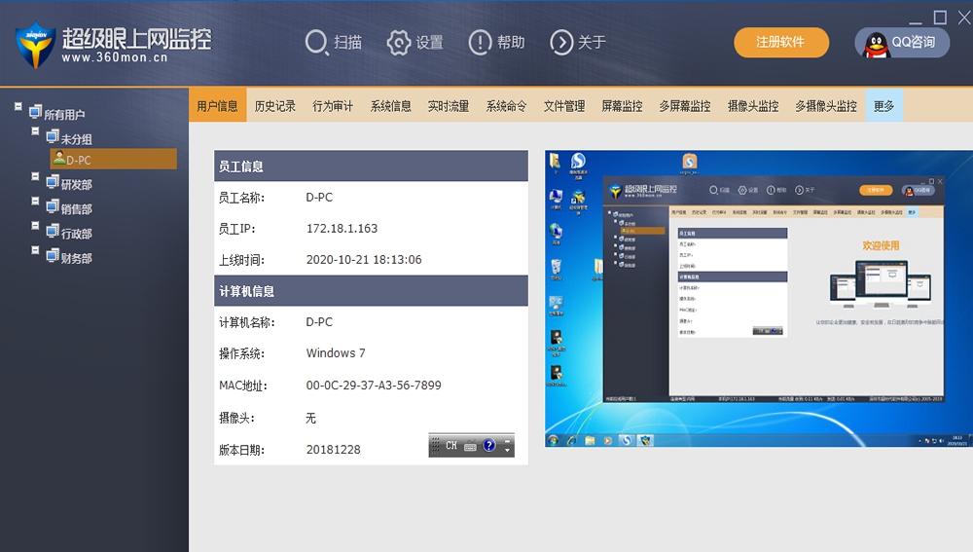Screen dimensions: 973x552
Task: Click the user icon beside D-PC
Action: point(59,158)
